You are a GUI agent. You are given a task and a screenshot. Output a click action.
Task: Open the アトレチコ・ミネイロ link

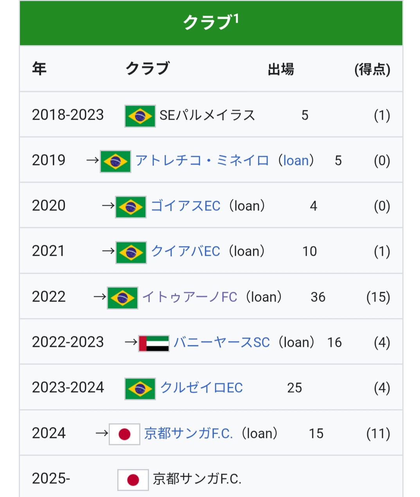pyautogui.click(x=202, y=161)
